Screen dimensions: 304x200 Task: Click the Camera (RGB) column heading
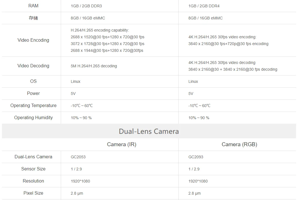tap(240, 145)
